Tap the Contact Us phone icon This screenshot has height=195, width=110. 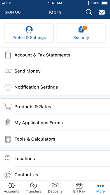click(x=8, y=175)
